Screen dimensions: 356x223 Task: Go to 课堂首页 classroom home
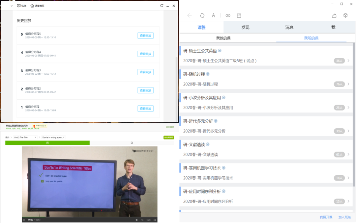tap(37, 6)
